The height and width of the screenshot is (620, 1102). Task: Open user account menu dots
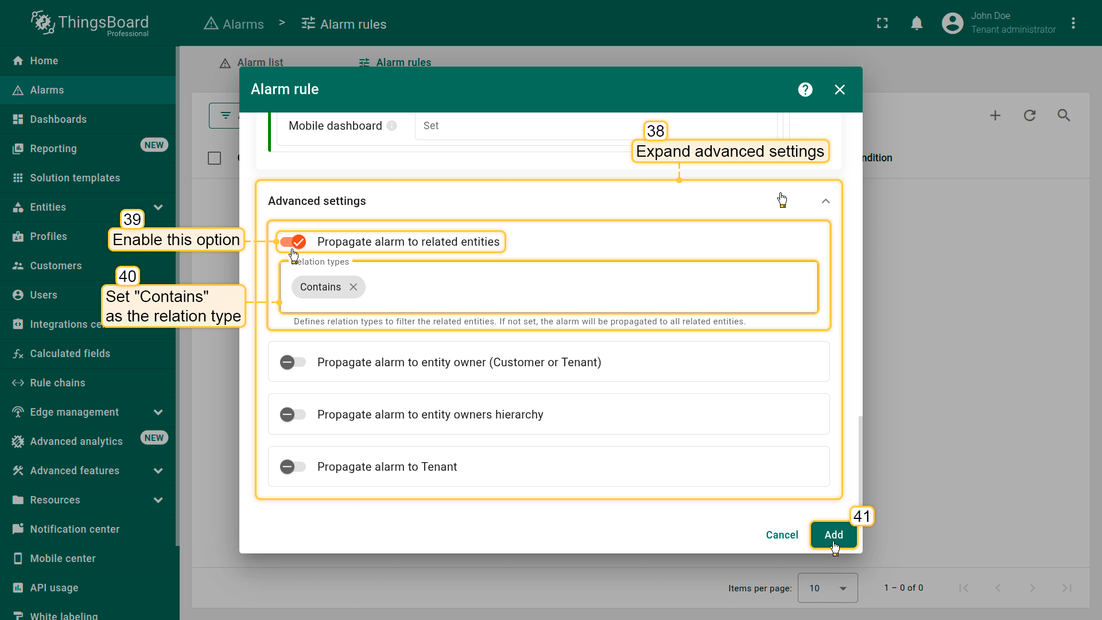1073,24
